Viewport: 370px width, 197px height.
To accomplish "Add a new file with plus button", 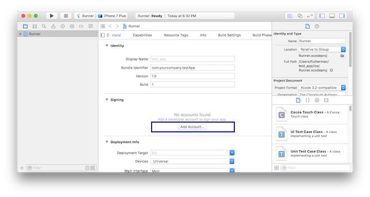I will pos(22,168).
